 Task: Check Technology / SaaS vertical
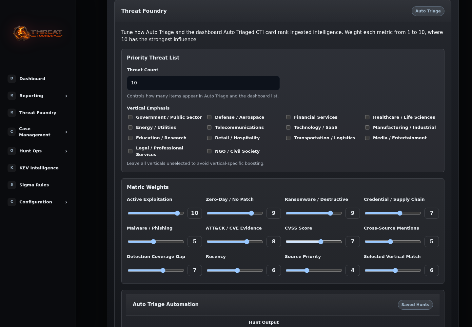pyautogui.click(x=288, y=128)
